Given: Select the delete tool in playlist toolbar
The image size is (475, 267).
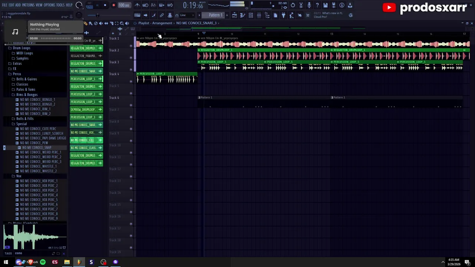Looking at the screenshot, I should point(96,23).
